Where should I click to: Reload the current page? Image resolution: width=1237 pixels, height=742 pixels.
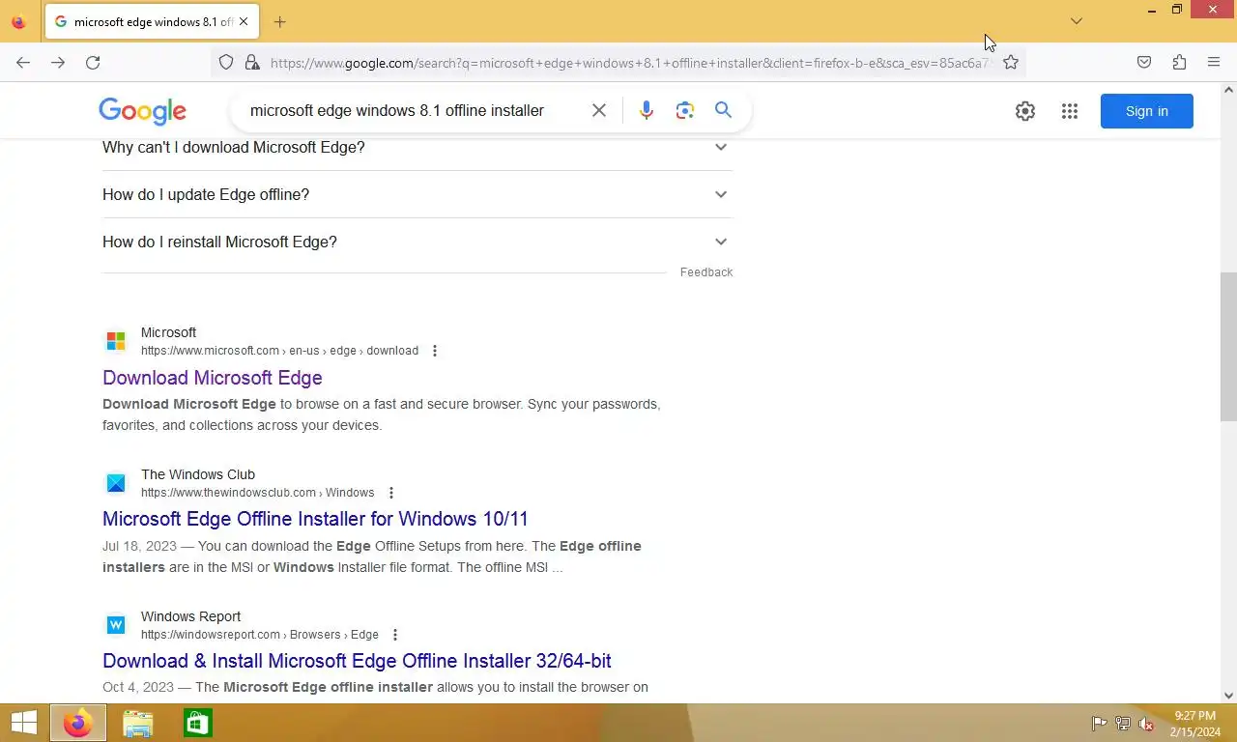click(93, 63)
